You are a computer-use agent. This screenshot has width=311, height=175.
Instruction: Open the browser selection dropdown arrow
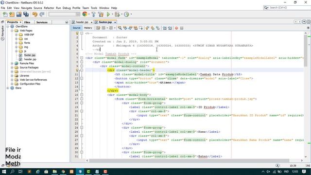tap(89, 14)
